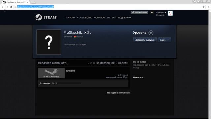Click the $0.04 USD wallet balance
211x119 pixels.
(x=160, y=15)
